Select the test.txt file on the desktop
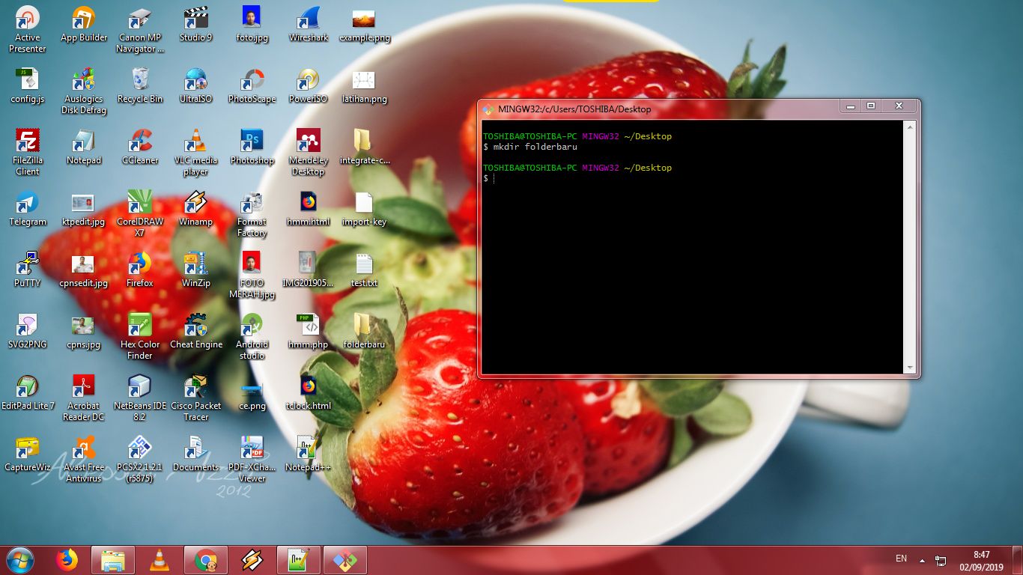Screen dimensions: 1023x575 363,270
